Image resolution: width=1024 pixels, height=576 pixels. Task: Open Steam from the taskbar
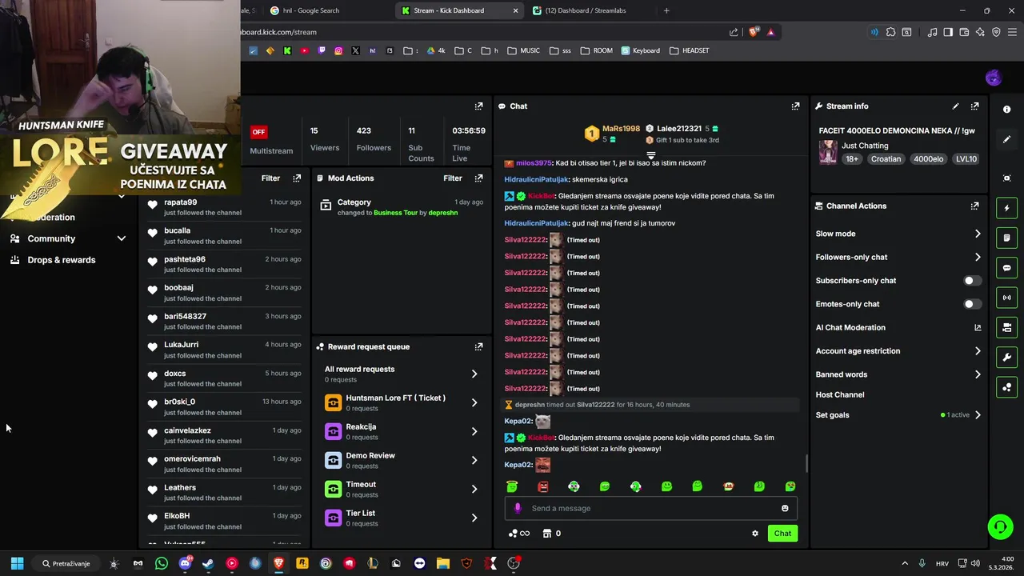208,563
